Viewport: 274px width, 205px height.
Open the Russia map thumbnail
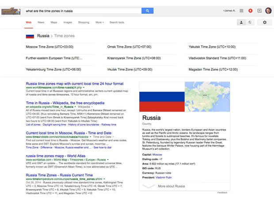point(207,97)
